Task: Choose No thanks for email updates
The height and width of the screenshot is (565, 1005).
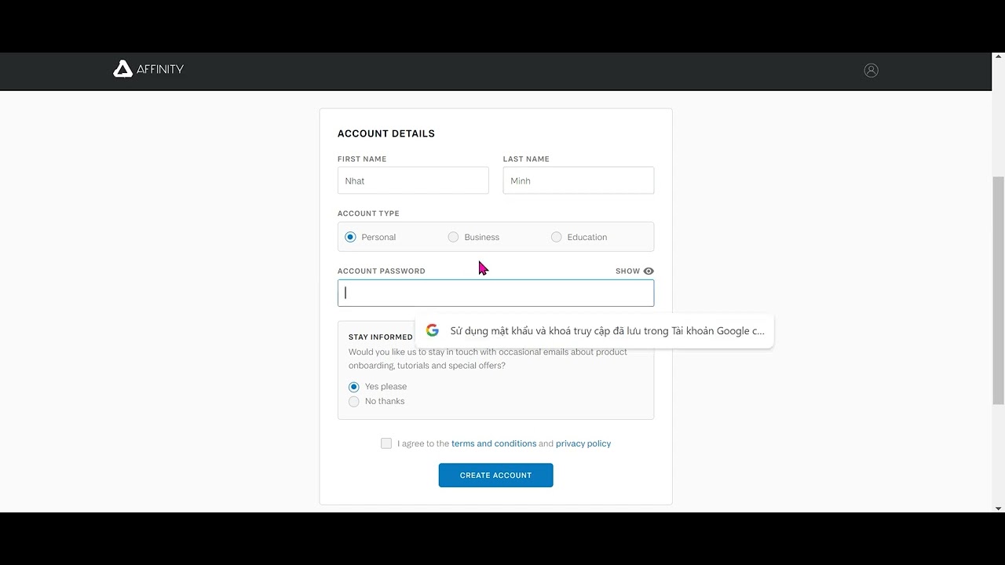Action: click(354, 402)
